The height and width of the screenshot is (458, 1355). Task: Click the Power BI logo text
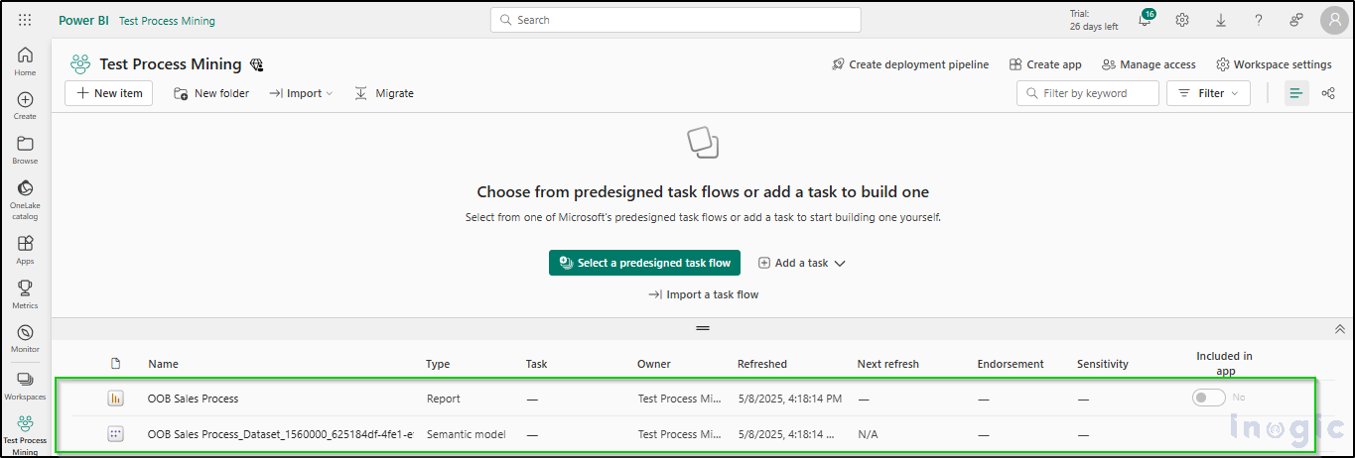tap(83, 20)
